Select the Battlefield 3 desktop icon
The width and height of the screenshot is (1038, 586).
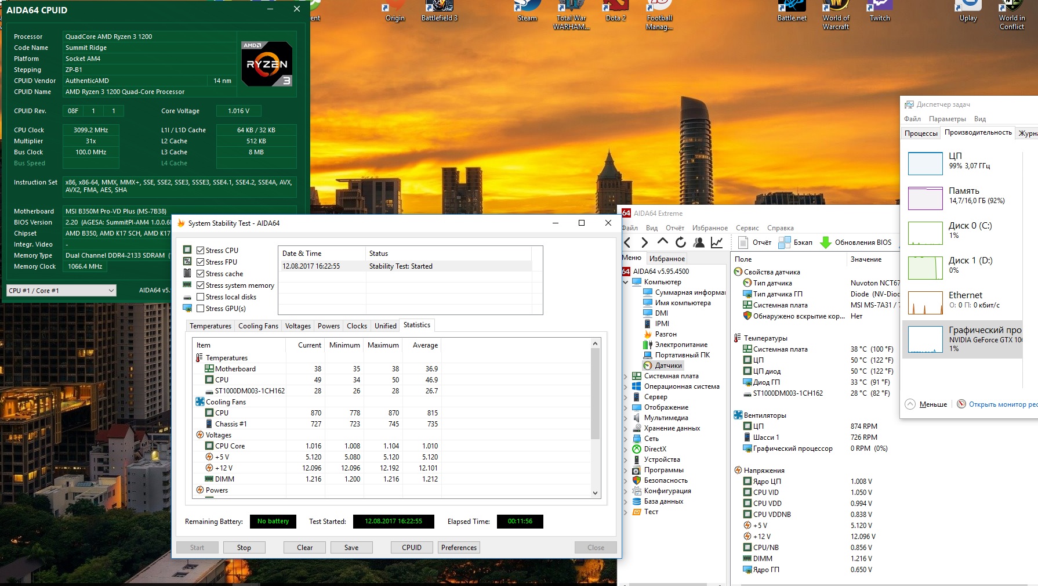click(x=439, y=12)
